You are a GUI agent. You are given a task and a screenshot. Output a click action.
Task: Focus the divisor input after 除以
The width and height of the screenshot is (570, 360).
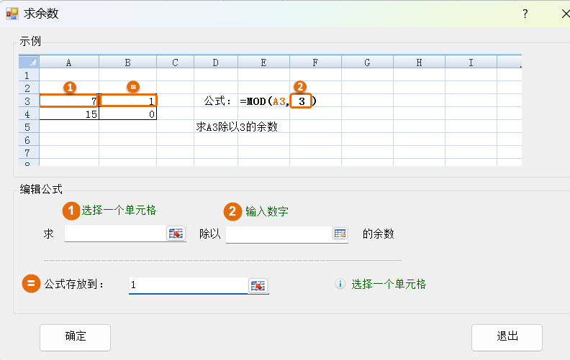pos(278,234)
